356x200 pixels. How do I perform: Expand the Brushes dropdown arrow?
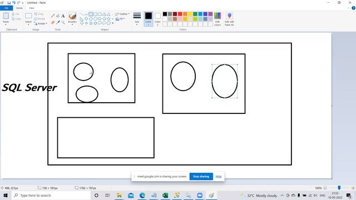72,24
